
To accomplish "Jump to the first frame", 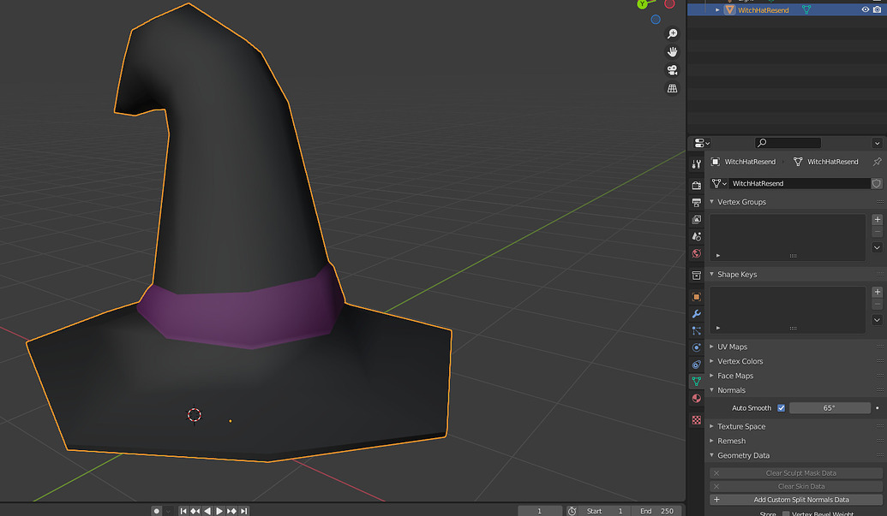I will (x=183, y=511).
